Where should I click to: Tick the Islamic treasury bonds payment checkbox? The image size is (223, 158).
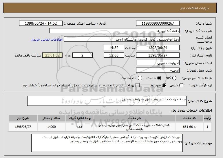coord(137,85)
